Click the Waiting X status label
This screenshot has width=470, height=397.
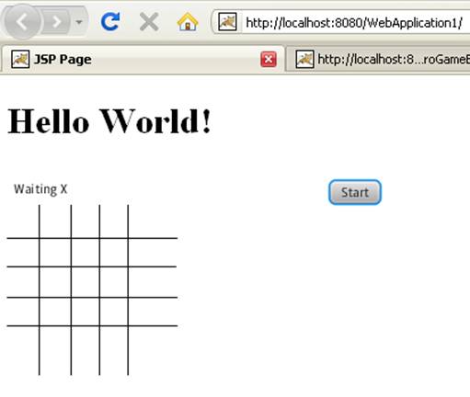tap(40, 189)
